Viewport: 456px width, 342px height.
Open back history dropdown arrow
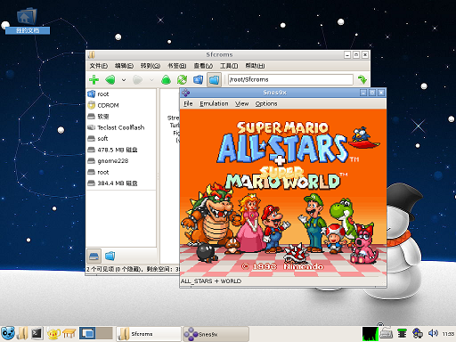[x=124, y=80]
